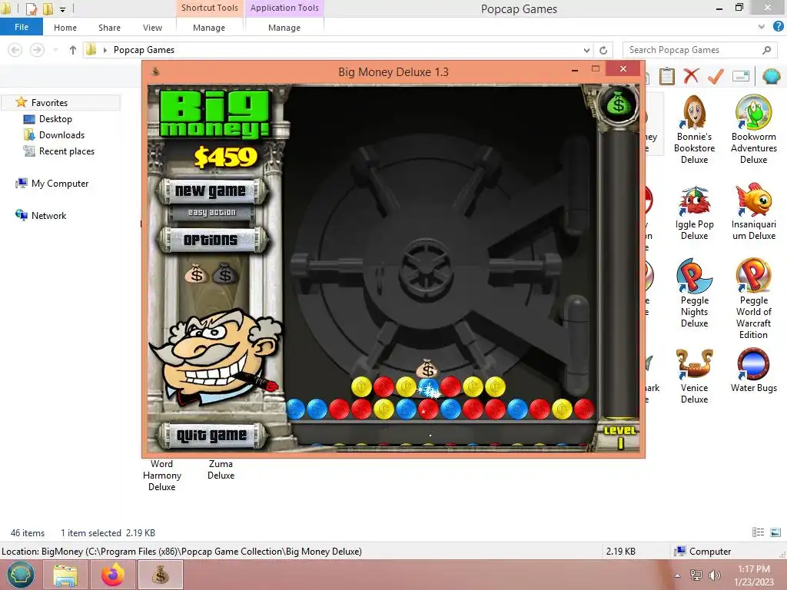
Task: Click the easy action mode label
Action: [x=211, y=213]
